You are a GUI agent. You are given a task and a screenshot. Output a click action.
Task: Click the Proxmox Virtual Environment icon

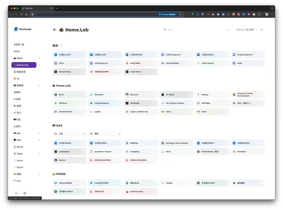(x=234, y=95)
